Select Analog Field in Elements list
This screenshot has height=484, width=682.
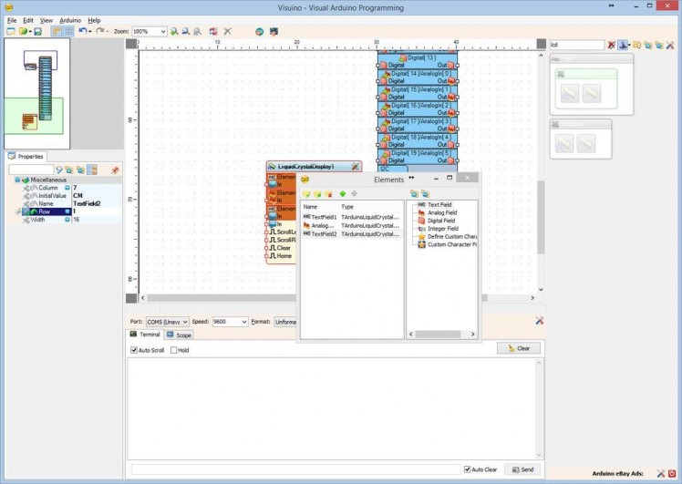point(441,212)
